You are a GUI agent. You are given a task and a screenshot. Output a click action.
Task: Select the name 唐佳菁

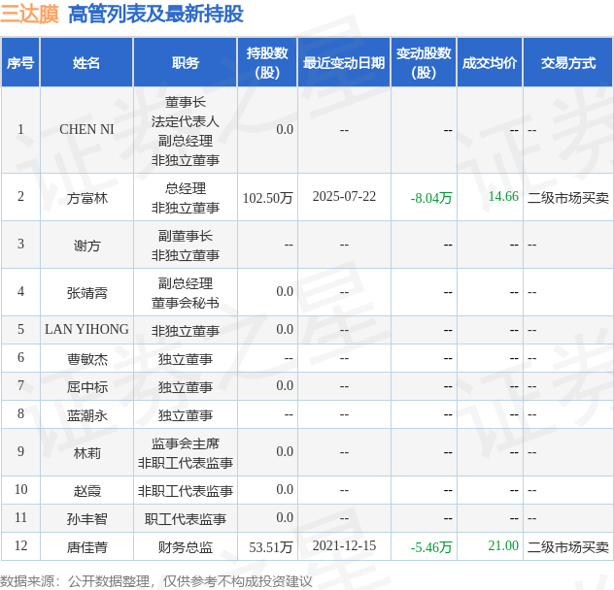pyautogui.click(x=86, y=547)
